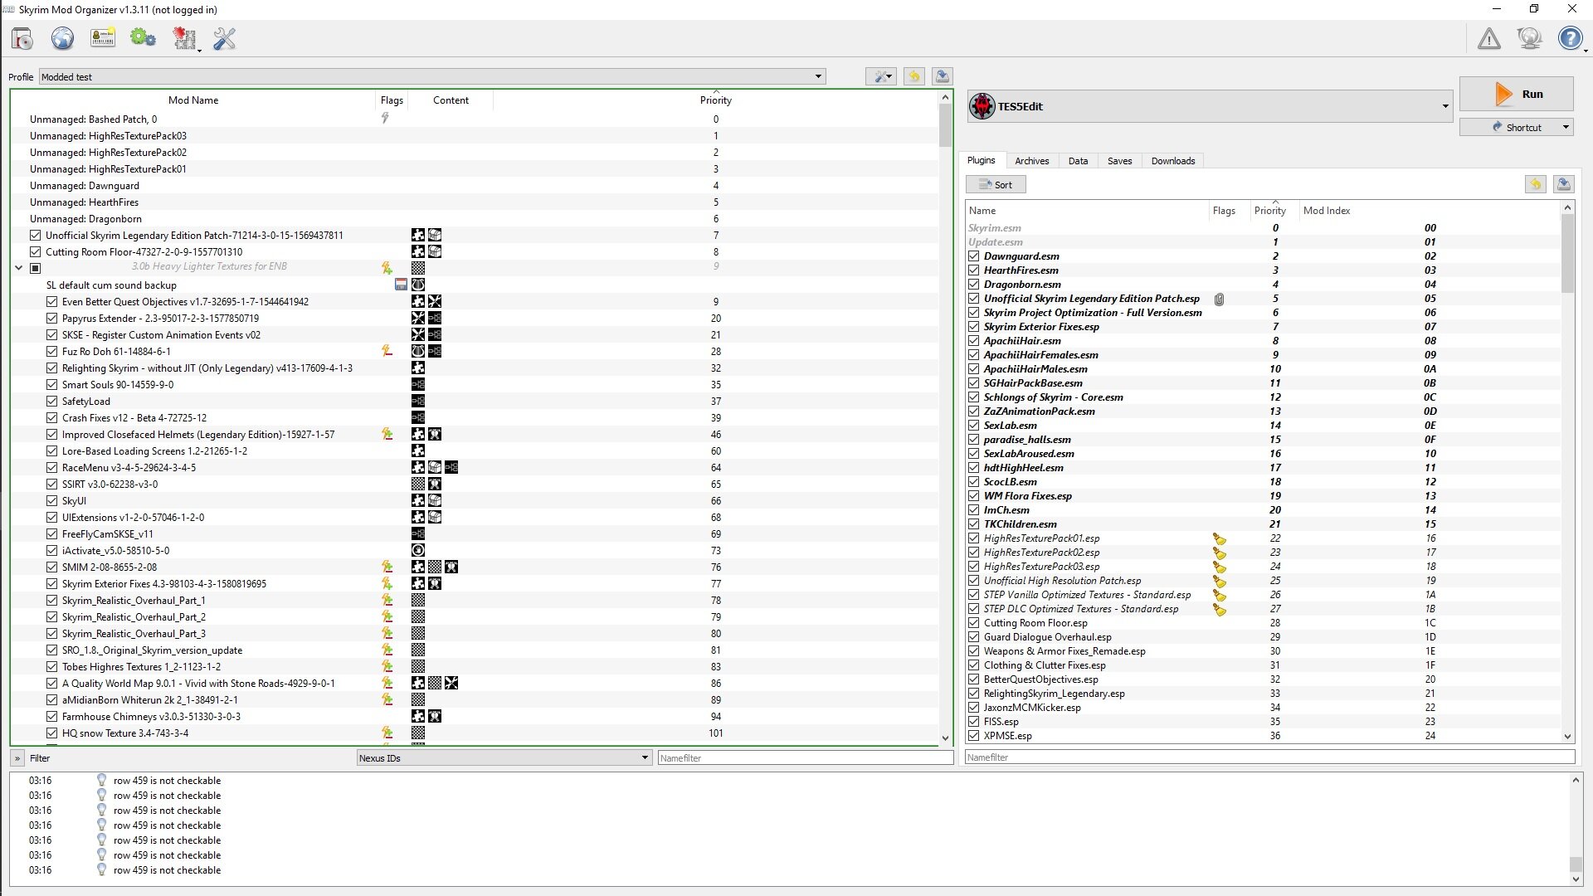Click lightning flag on Bashed Patch row
The width and height of the screenshot is (1593, 896).
[385, 119]
